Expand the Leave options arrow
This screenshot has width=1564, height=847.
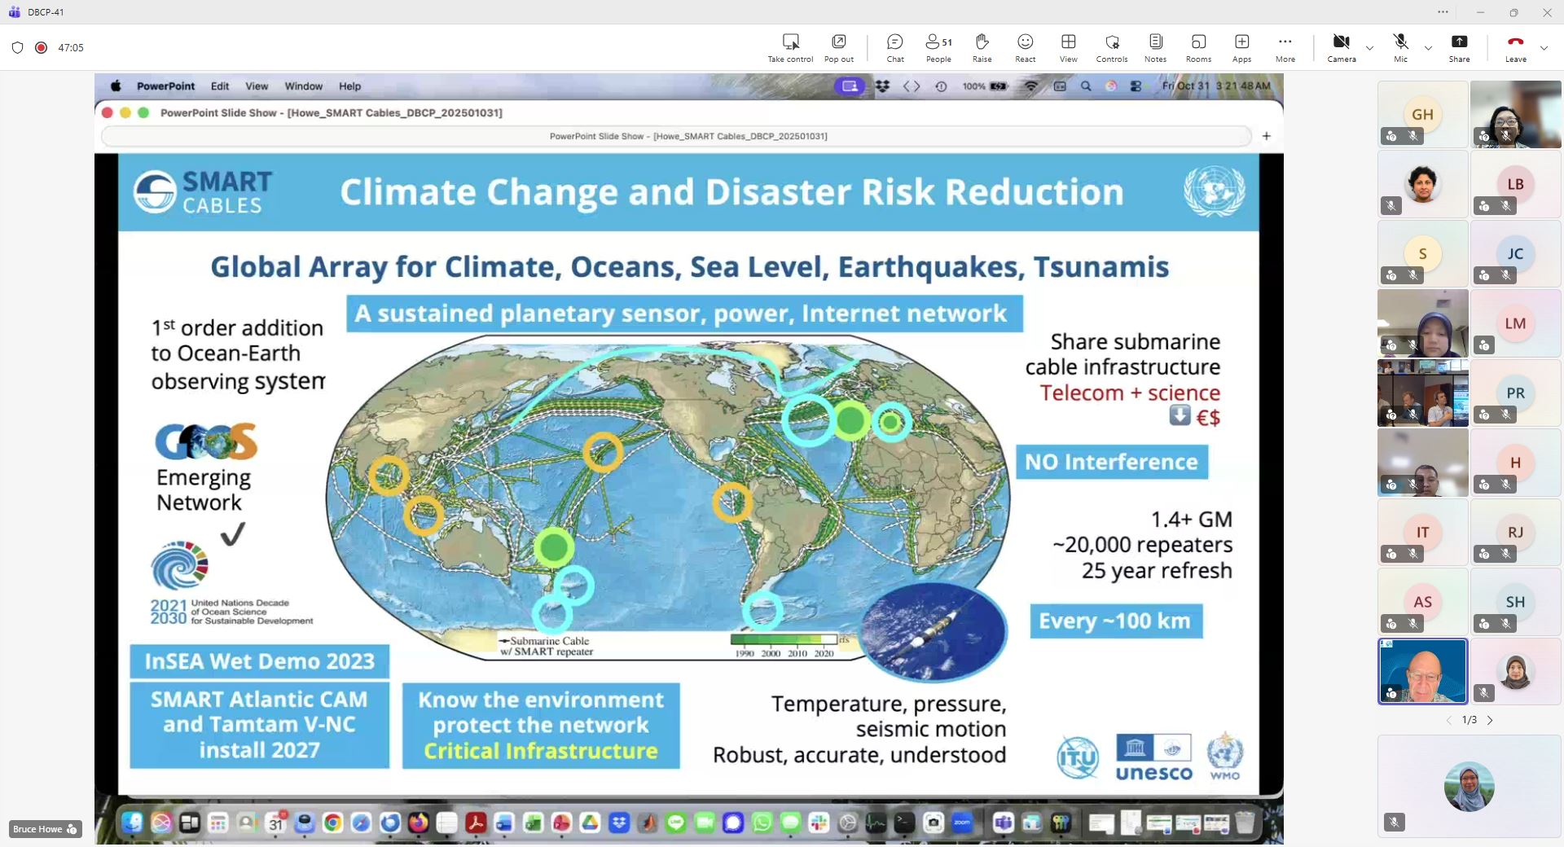pyautogui.click(x=1544, y=48)
